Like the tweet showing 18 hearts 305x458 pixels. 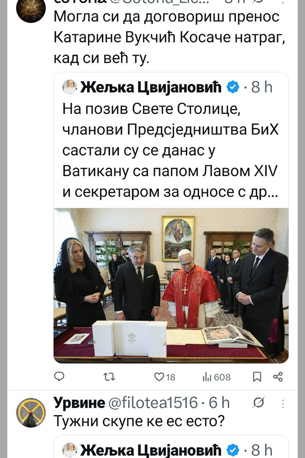tap(165, 377)
